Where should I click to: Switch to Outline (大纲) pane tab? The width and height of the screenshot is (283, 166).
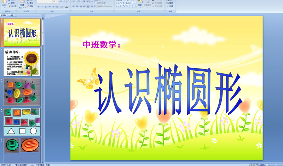(11, 16)
